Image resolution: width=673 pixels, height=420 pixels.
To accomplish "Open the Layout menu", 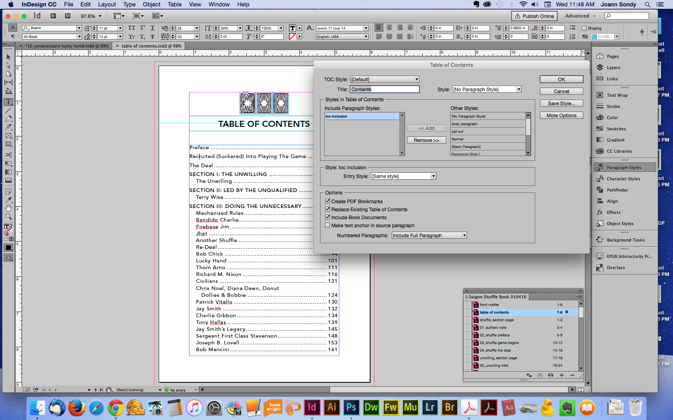I will pyautogui.click(x=107, y=4).
